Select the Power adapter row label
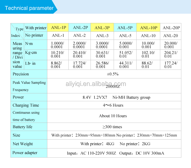The width and height of the screenshot is (191, 168). 25,153
